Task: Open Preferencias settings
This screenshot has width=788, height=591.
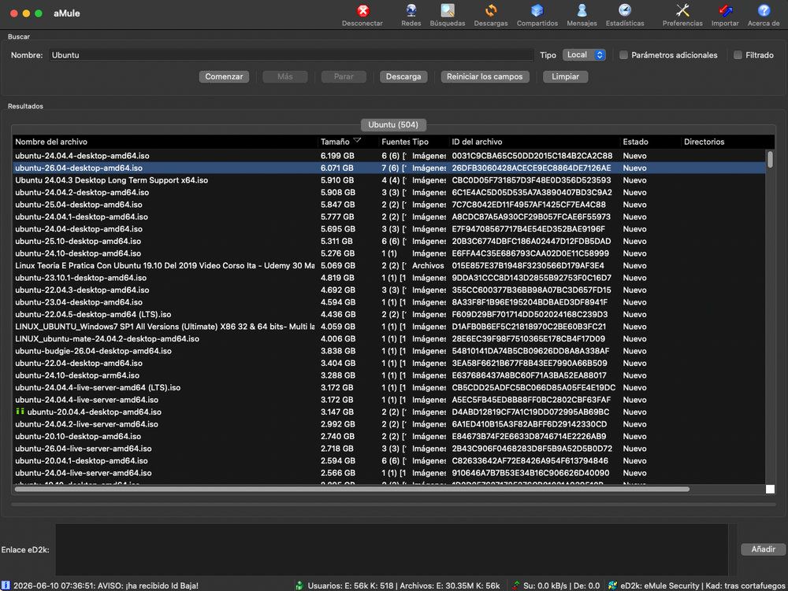Action: click(x=682, y=15)
